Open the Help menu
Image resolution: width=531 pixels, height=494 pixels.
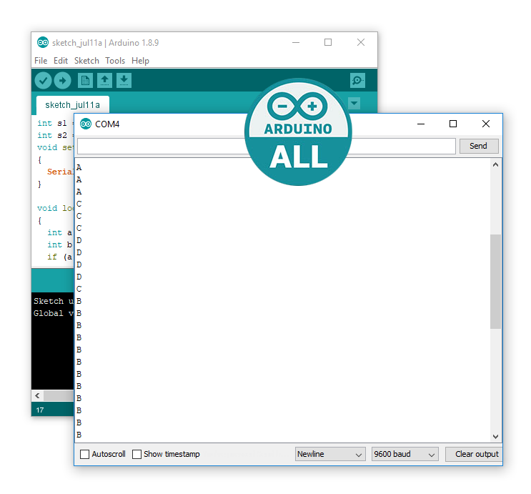[140, 61]
